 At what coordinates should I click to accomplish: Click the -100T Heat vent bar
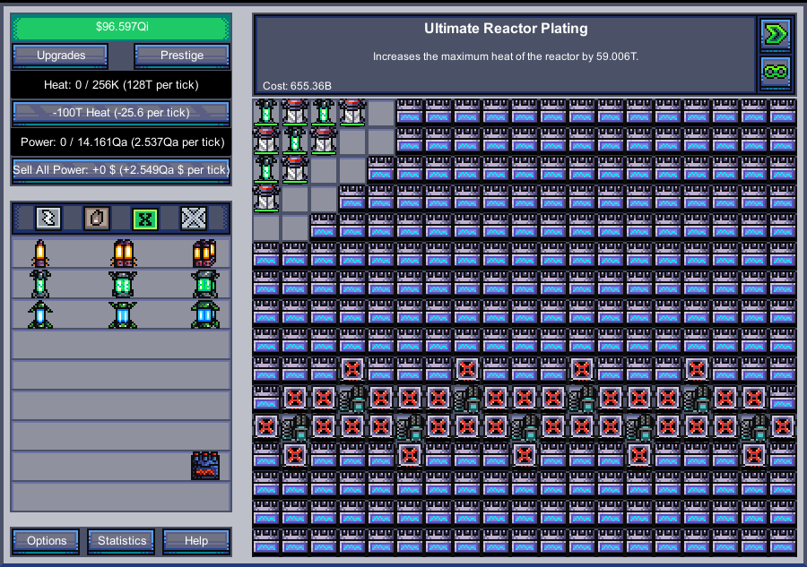[x=121, y=113]
